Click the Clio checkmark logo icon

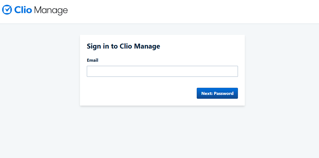[7, 10]
